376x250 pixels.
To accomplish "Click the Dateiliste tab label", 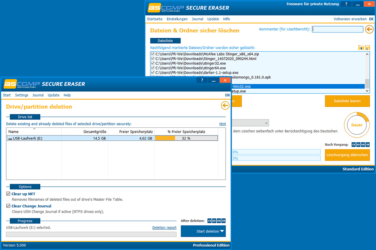I will coord(165,41).
